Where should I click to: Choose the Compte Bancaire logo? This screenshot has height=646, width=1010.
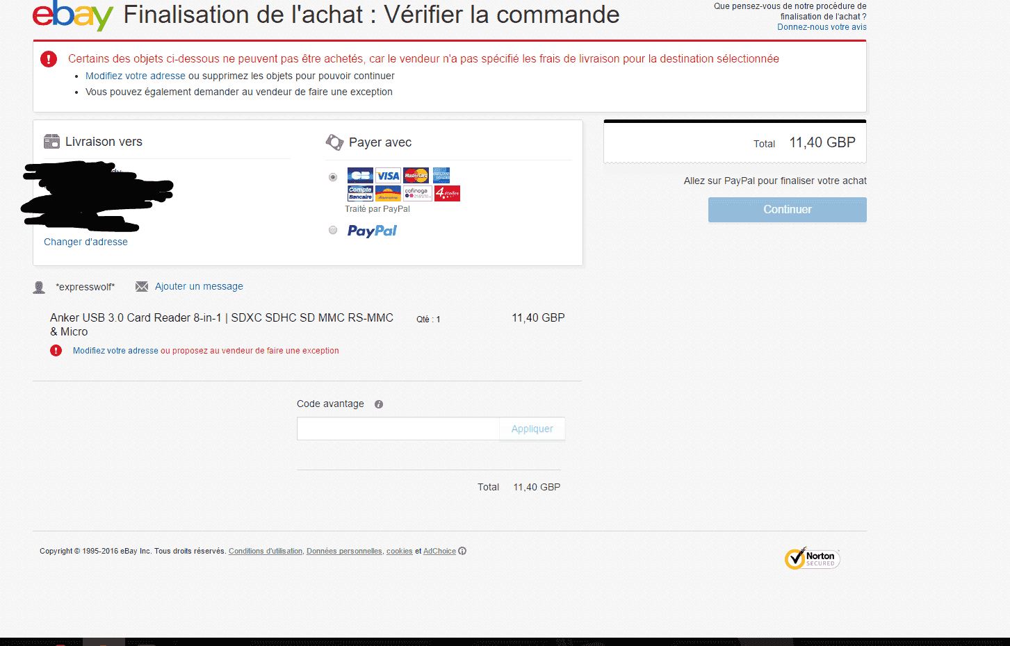point(360,193)
